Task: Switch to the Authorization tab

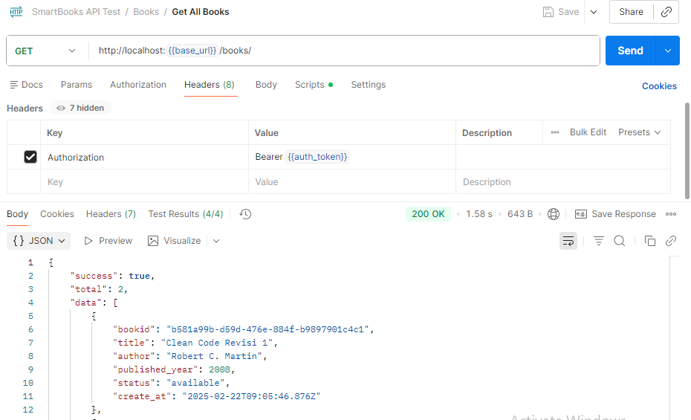Action: [138, 85]
